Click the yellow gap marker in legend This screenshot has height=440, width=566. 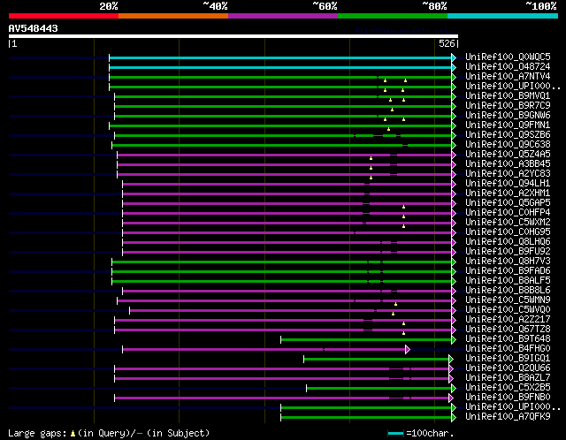(73, 434)
